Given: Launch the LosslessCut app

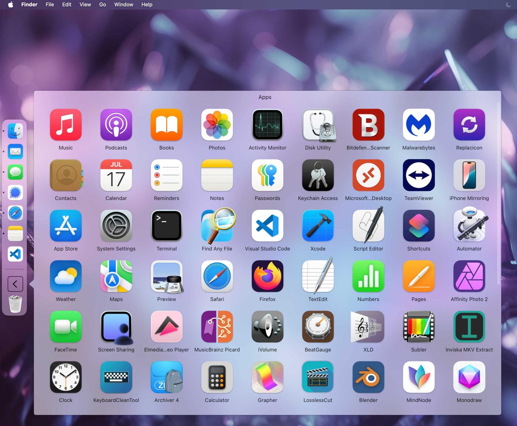Looking at the screenshot, I should point(318,377).
